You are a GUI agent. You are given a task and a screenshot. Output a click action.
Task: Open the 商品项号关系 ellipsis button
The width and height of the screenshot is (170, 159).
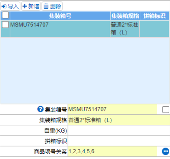point(166,151)
